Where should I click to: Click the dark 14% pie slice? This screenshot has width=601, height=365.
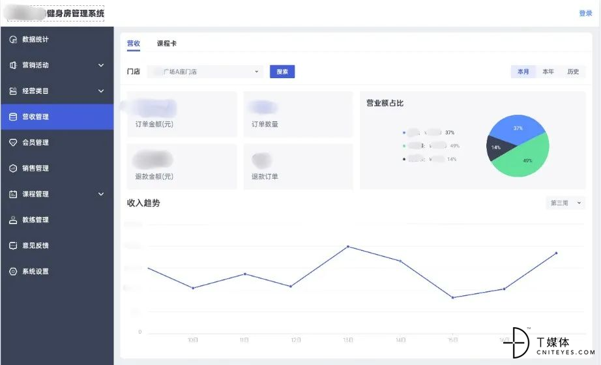point(497,148)
